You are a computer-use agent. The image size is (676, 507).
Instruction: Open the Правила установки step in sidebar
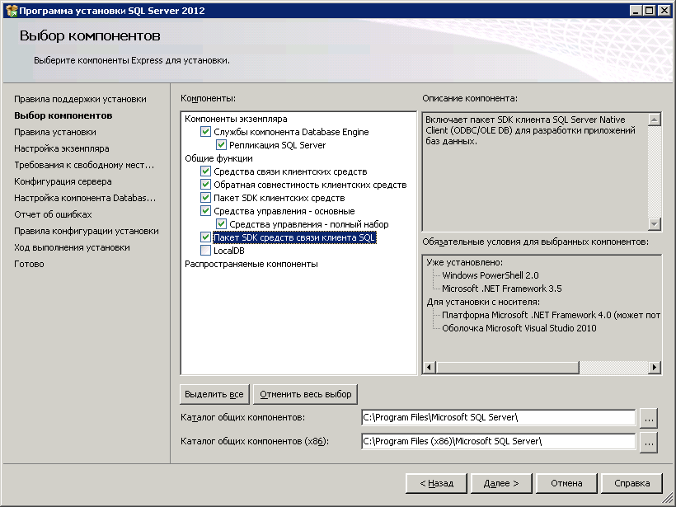55,132
